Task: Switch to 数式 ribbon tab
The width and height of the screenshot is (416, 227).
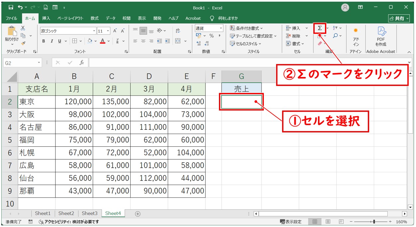Action: tap(94, 18)
